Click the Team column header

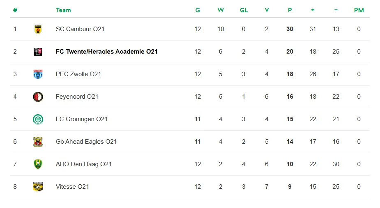63,10
